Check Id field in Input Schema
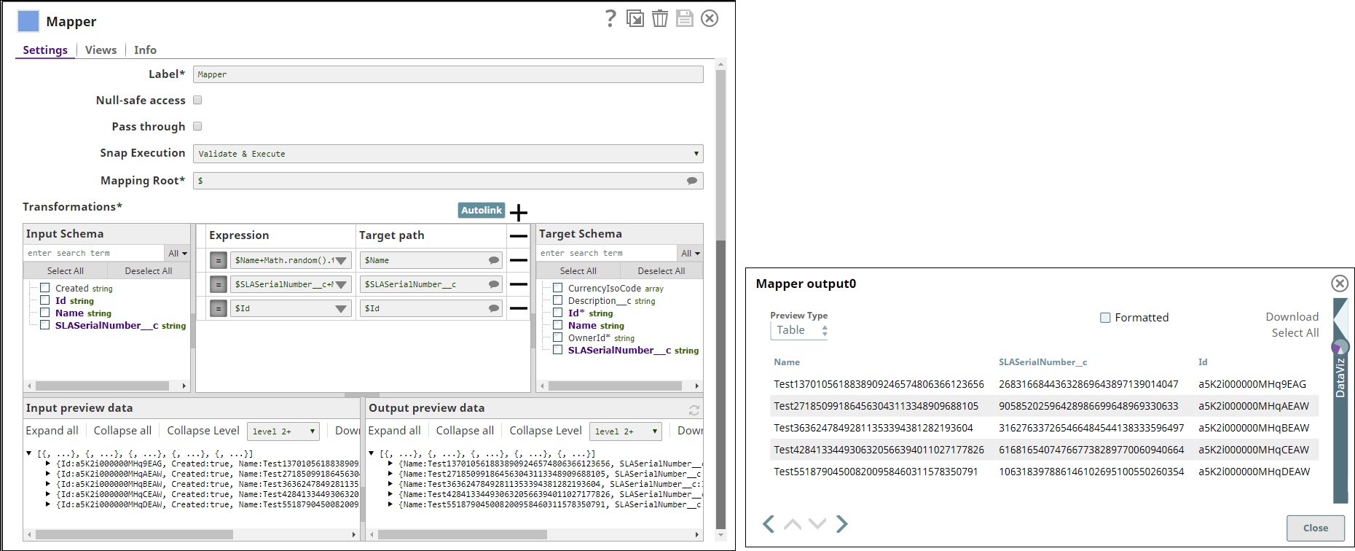This screenshot has width=1355, height=551. pos(45,300)
